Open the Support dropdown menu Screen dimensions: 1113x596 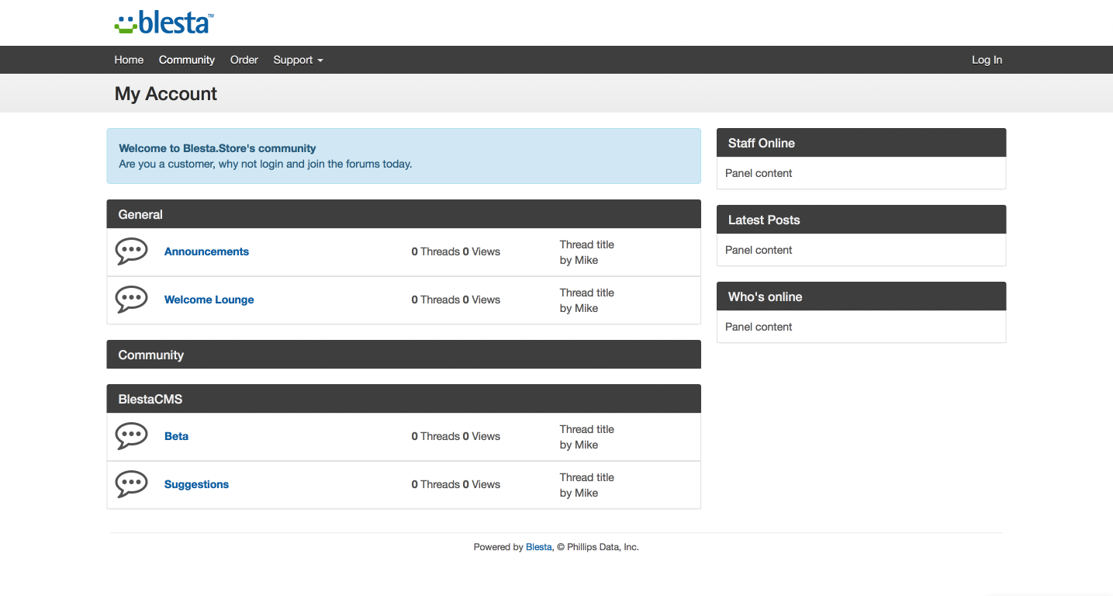[298, 60]
